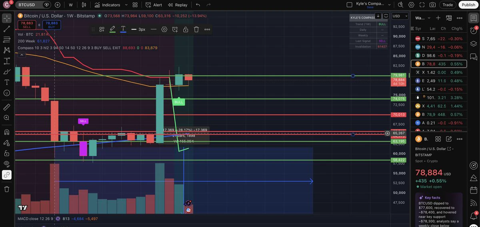Delete the selected drawing with trash icon

coord(196,29)
